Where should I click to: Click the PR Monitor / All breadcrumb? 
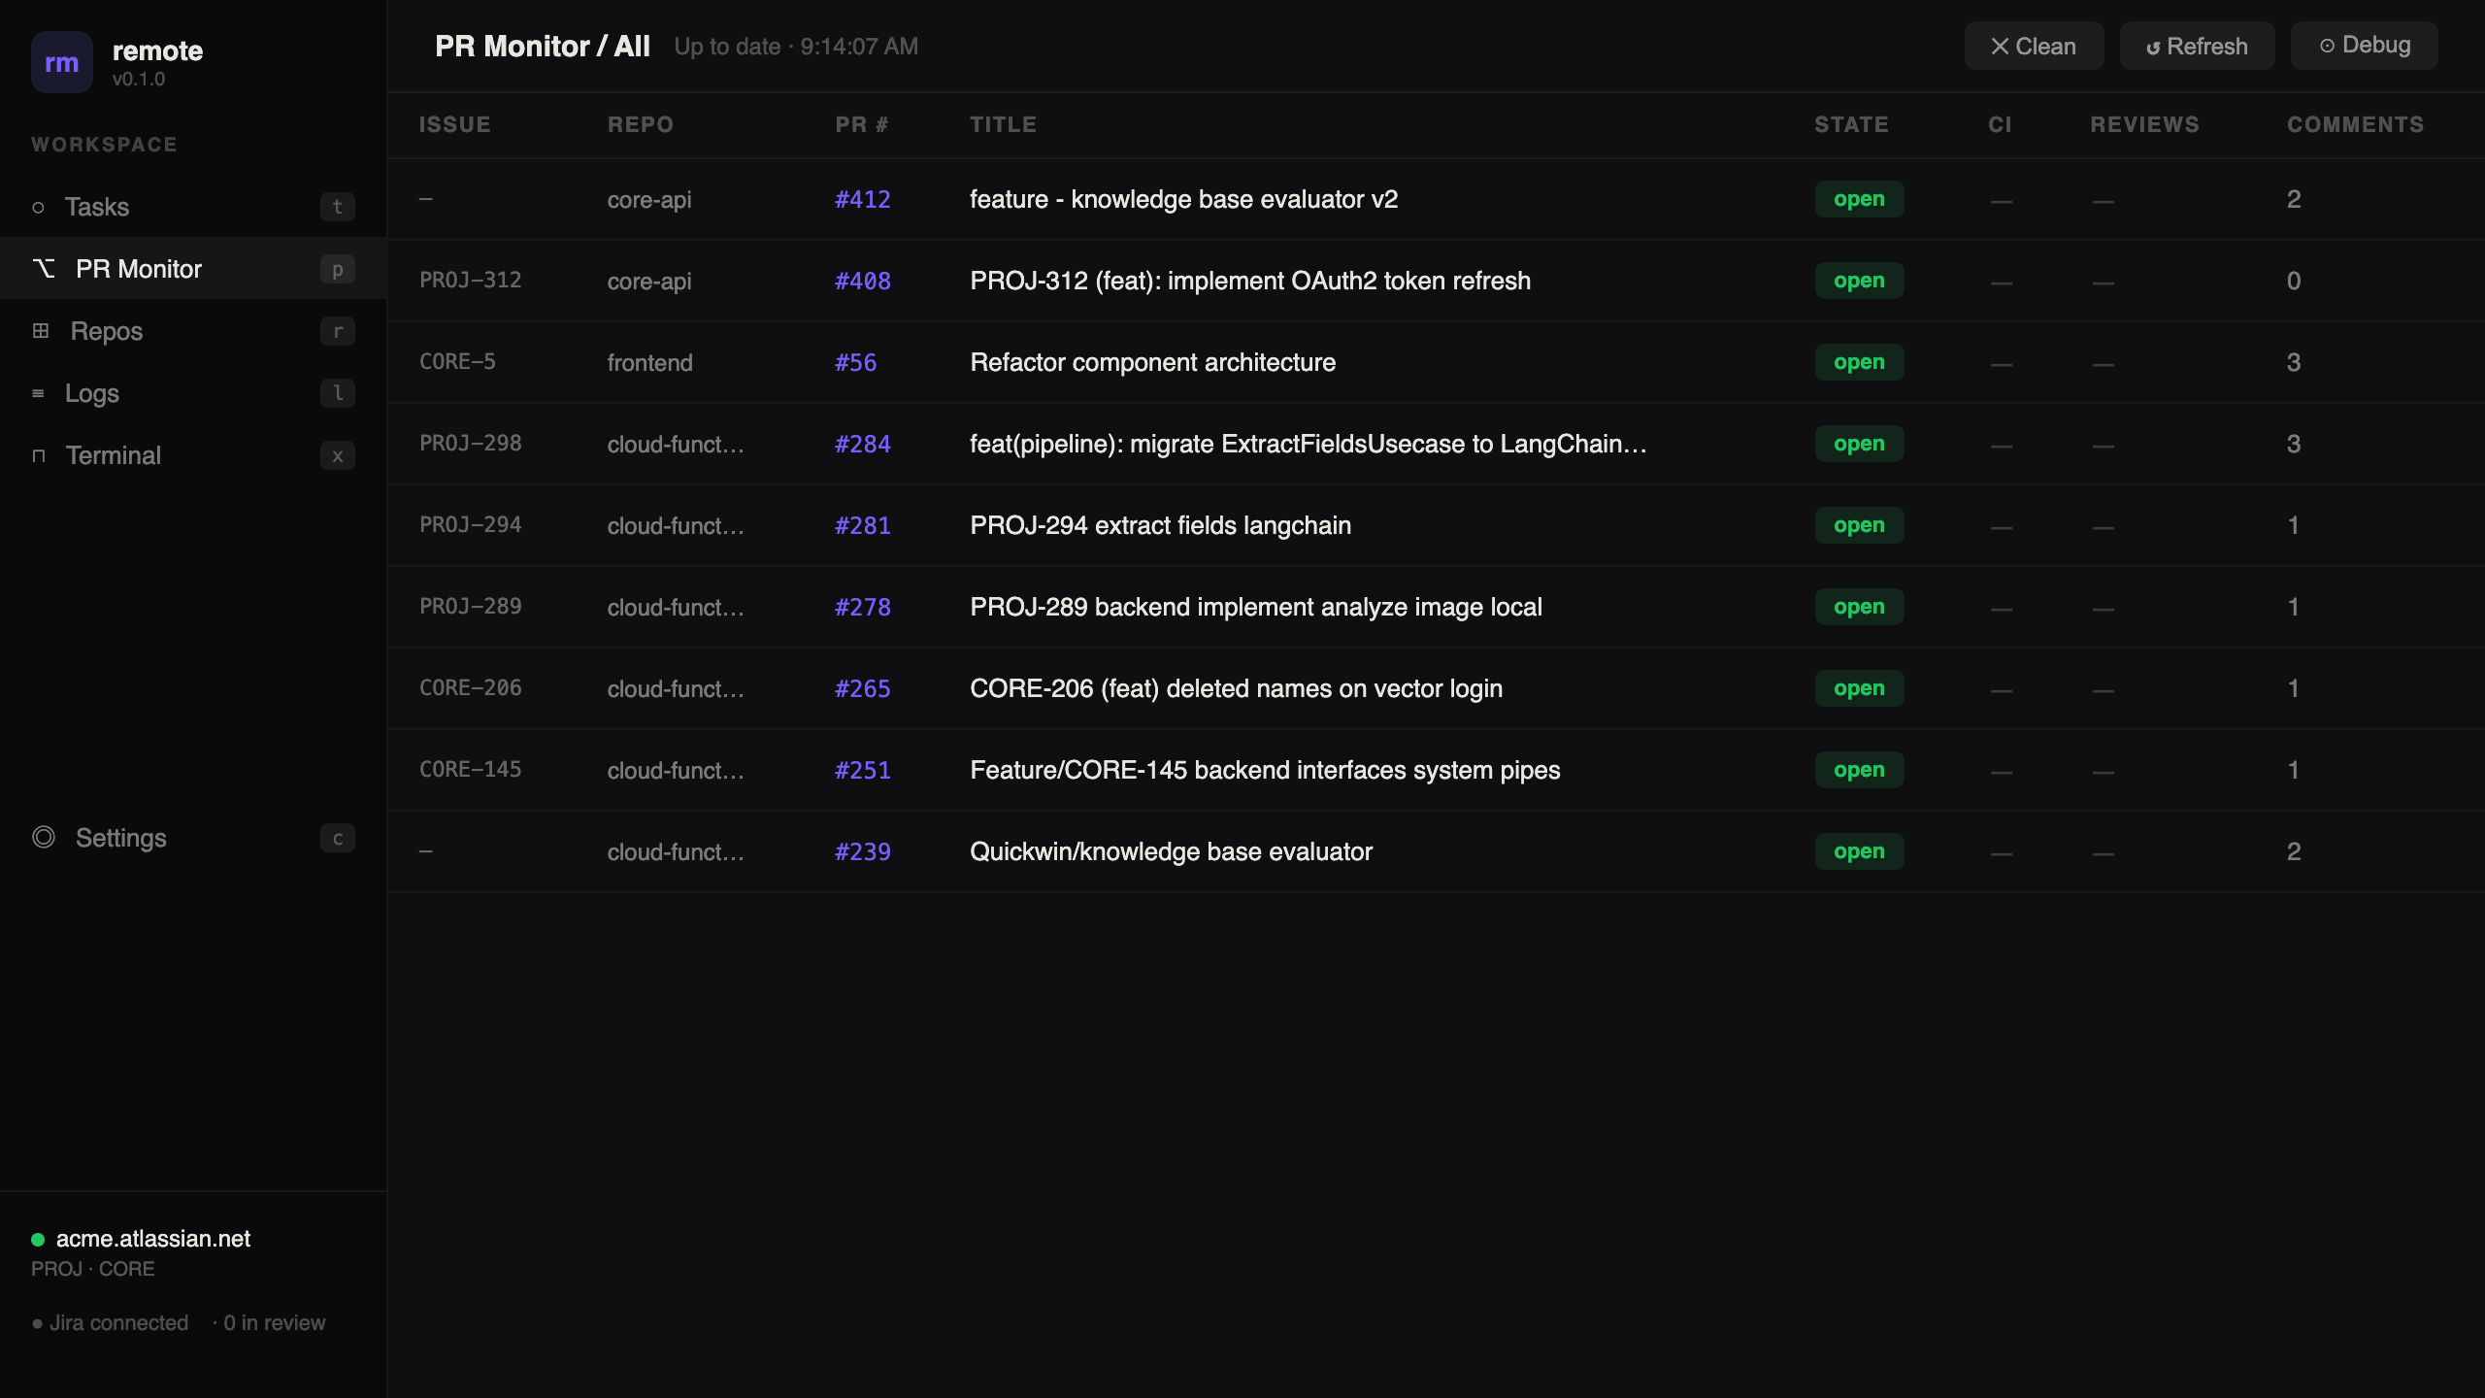[542, 45]
